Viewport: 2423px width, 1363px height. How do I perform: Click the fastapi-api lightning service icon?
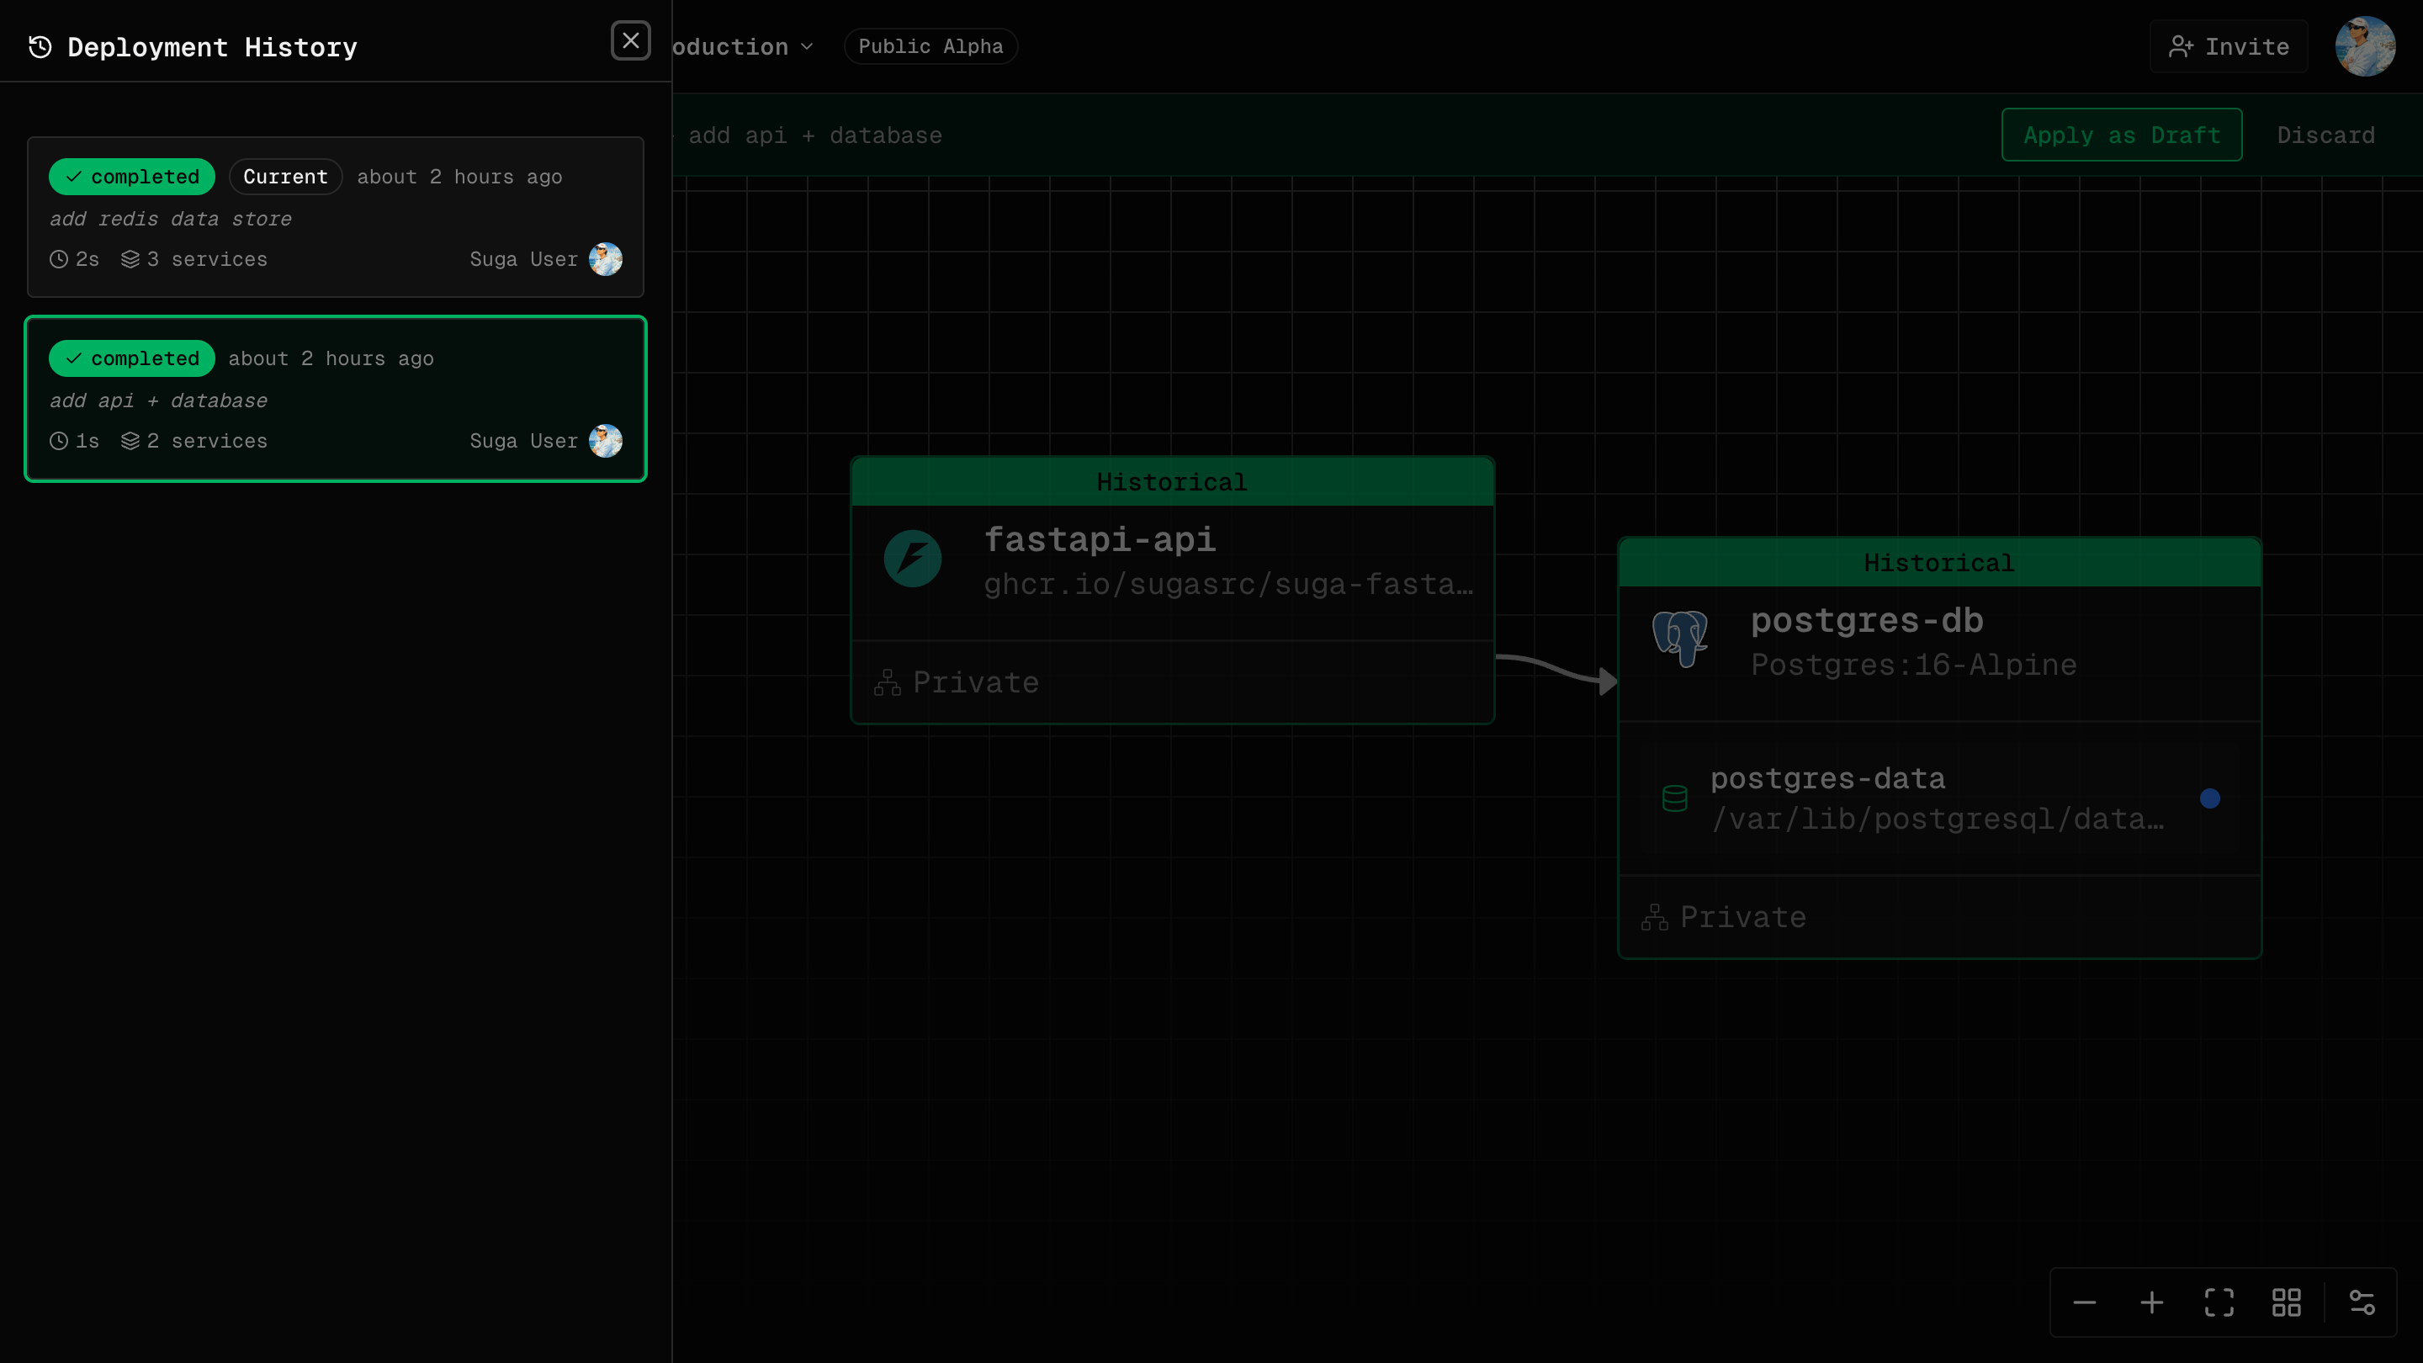910,558
